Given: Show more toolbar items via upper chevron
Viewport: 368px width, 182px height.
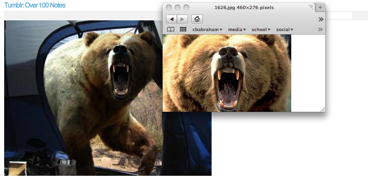Looking at the screenshot, I should point(321,19).
